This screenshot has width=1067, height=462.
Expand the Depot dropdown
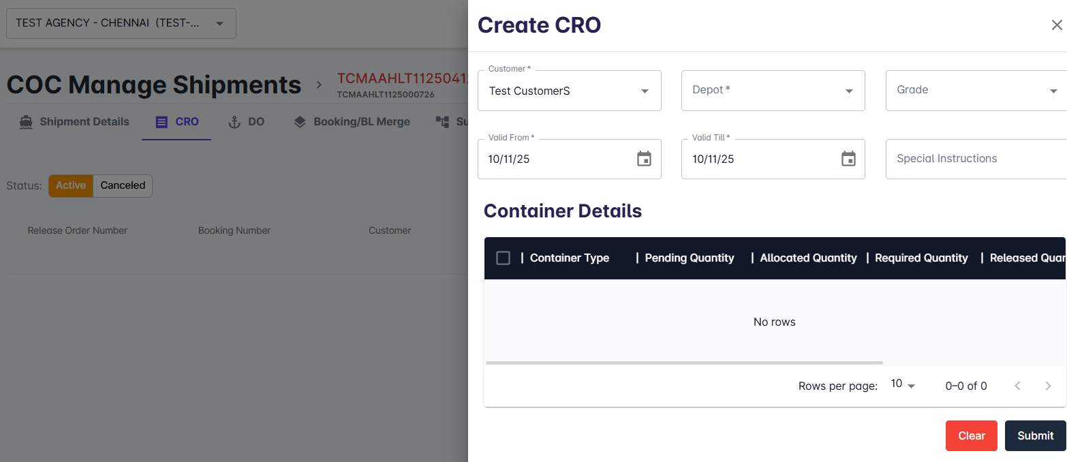point(848,91)
